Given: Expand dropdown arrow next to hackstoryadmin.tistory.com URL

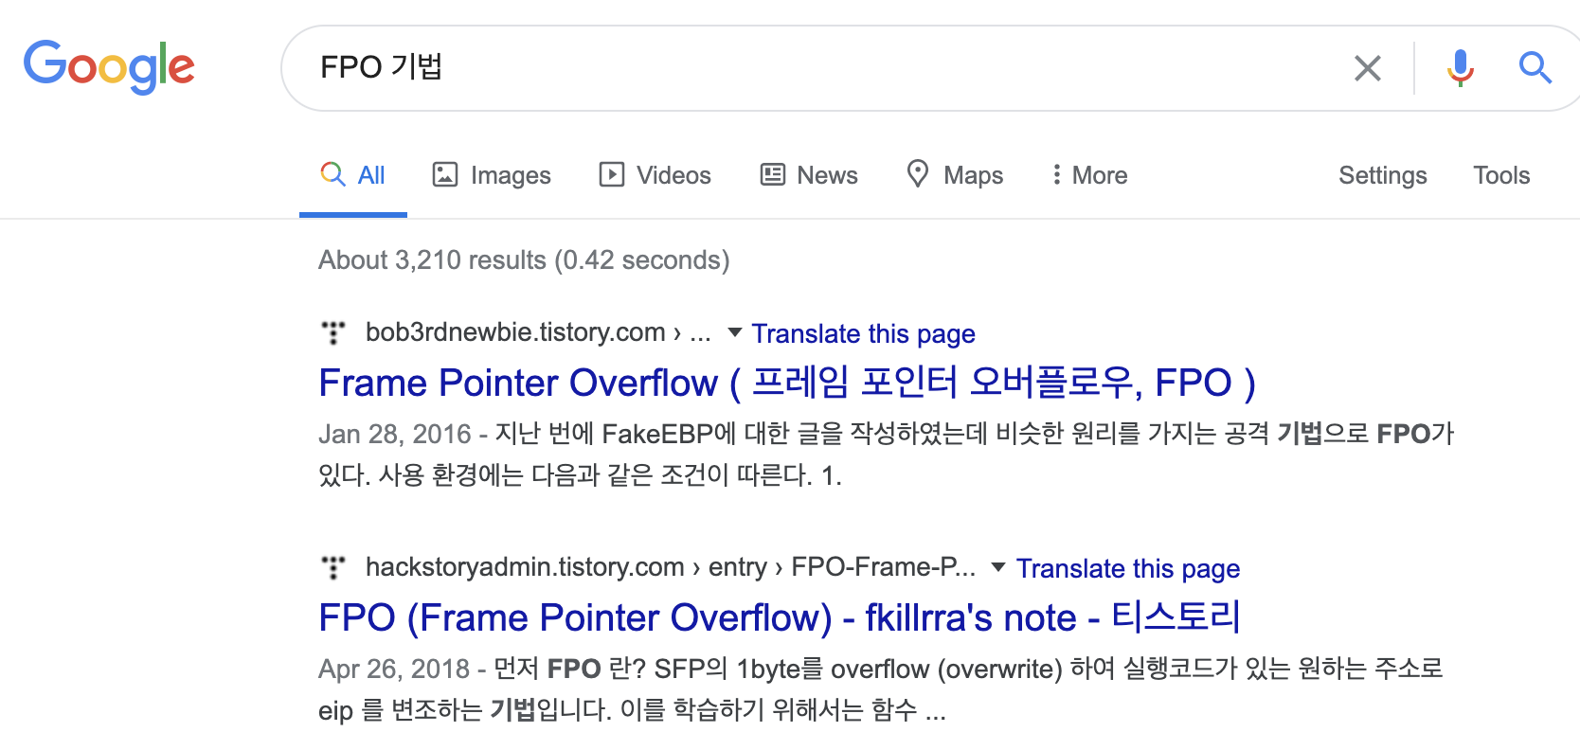Looking at the screenshot, I should [x=997, y=567].
